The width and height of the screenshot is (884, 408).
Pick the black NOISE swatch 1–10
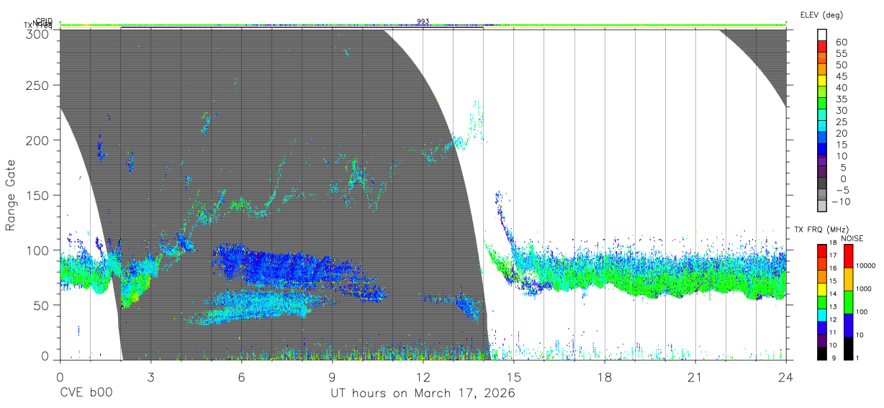tap(848, 348)
